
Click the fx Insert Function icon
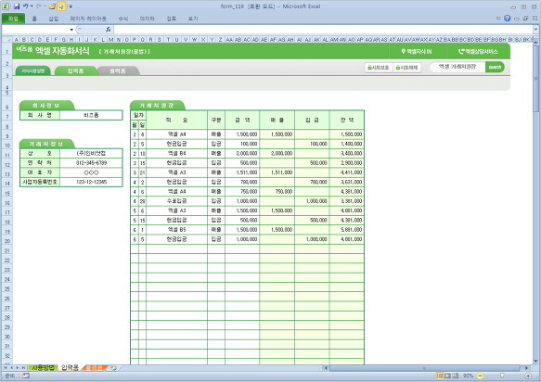(108, 30)
